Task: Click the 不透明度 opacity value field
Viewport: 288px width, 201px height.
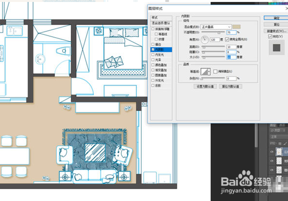Action: (231, 32)
